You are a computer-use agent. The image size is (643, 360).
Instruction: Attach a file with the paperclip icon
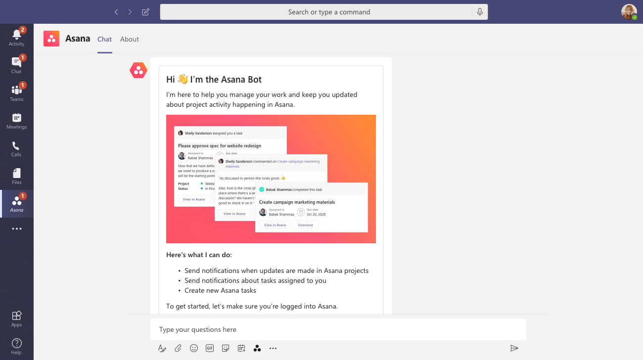click(x=178, y=348)
